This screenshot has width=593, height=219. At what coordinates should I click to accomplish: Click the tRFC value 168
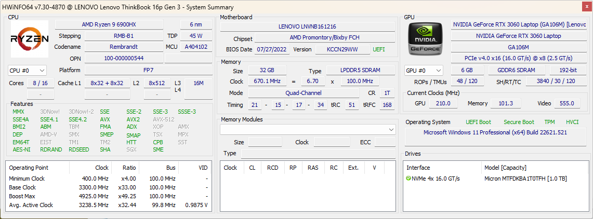click(x=387, y=105)
